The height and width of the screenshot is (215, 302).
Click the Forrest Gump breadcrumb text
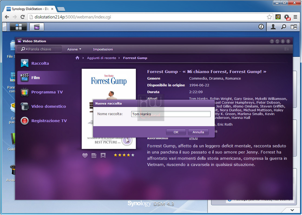pos(135,58)
